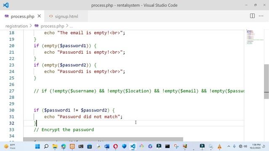Click the split editor right icon
The width and height of the screenshot is (269, 151).
[x=252, y=16]
